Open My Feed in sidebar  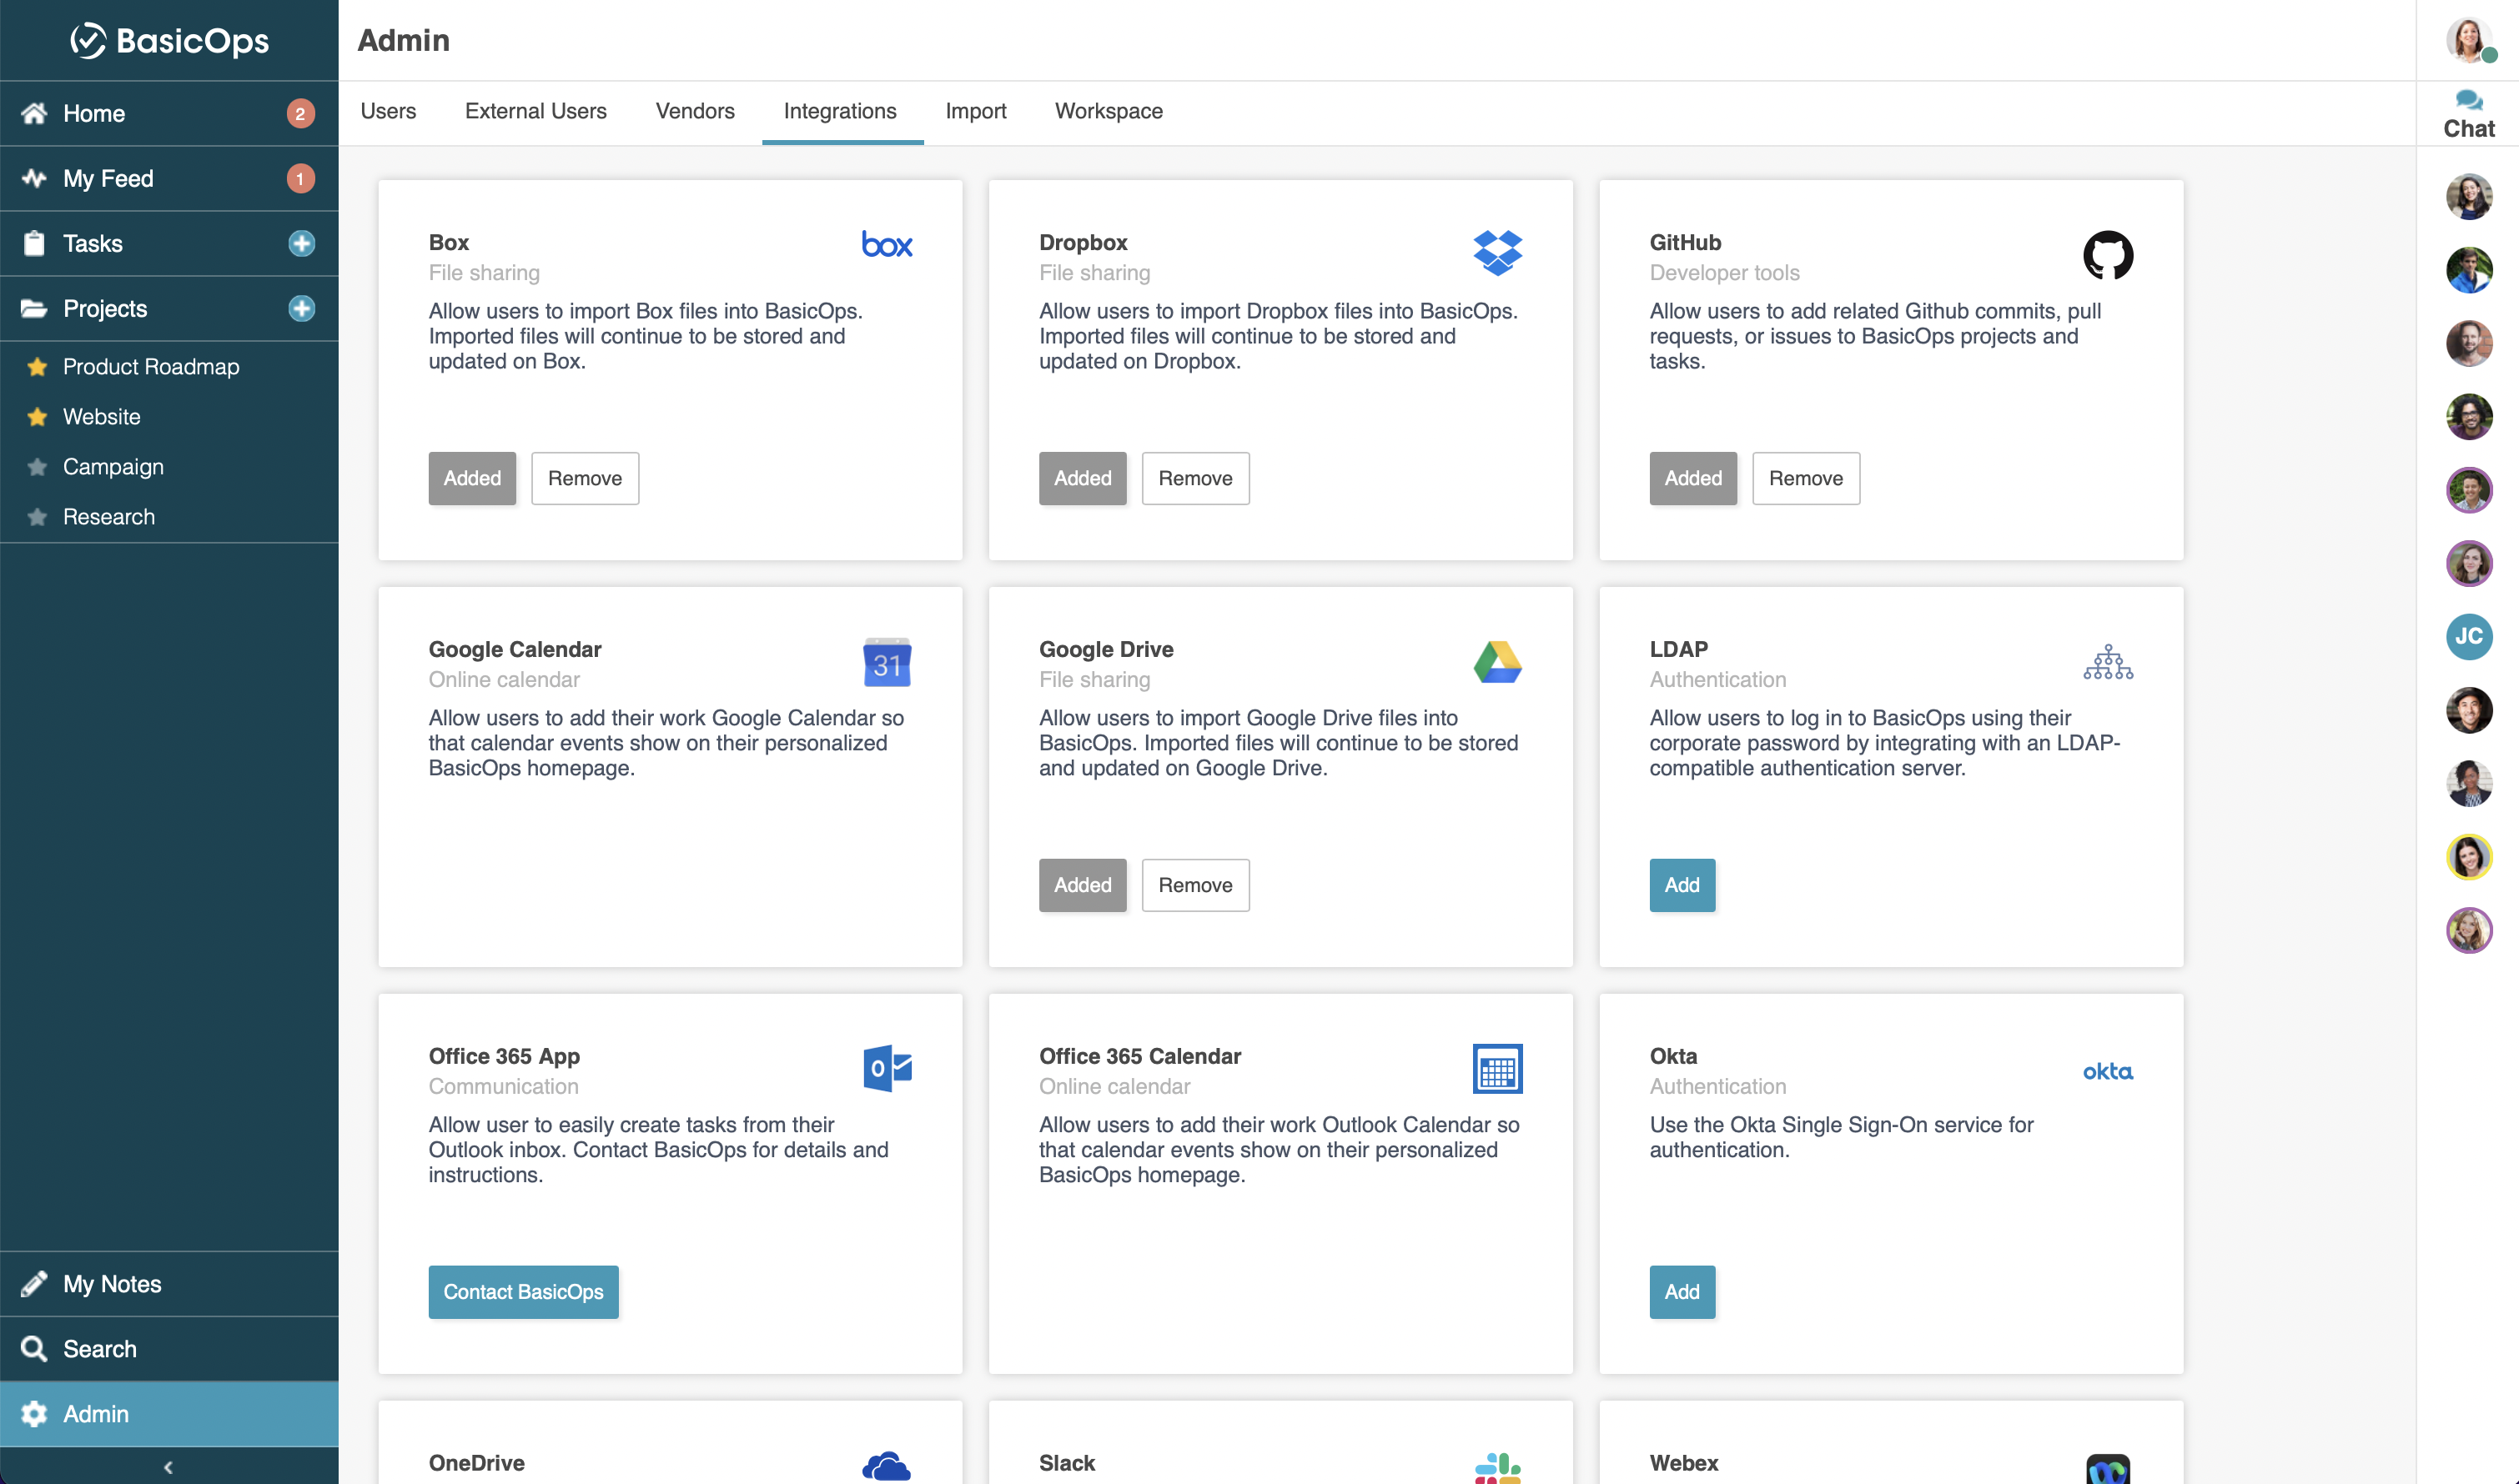[x=169, y=178]
